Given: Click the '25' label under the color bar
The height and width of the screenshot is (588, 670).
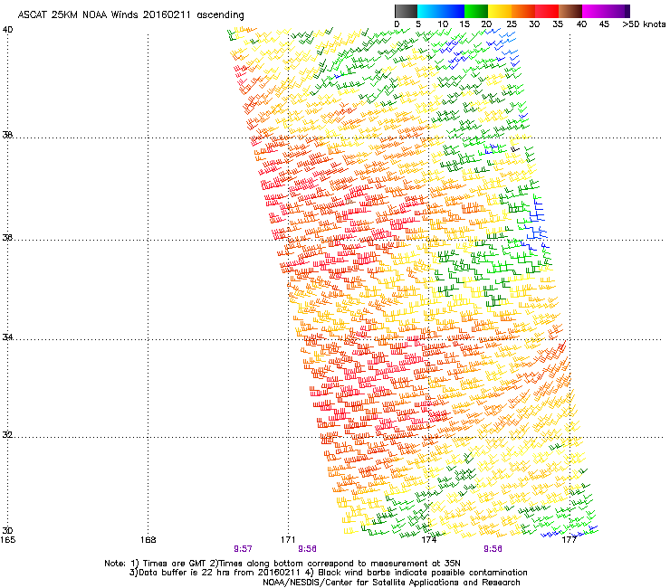Looking at the screenshot, I should (511, 24).
